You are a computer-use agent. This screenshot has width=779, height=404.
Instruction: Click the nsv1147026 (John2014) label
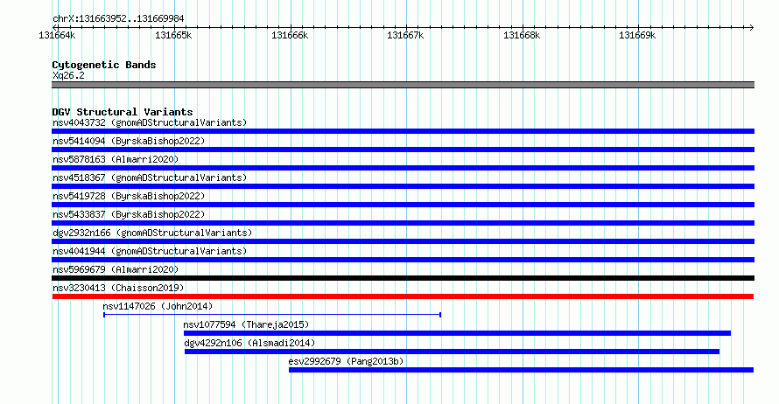158,306
